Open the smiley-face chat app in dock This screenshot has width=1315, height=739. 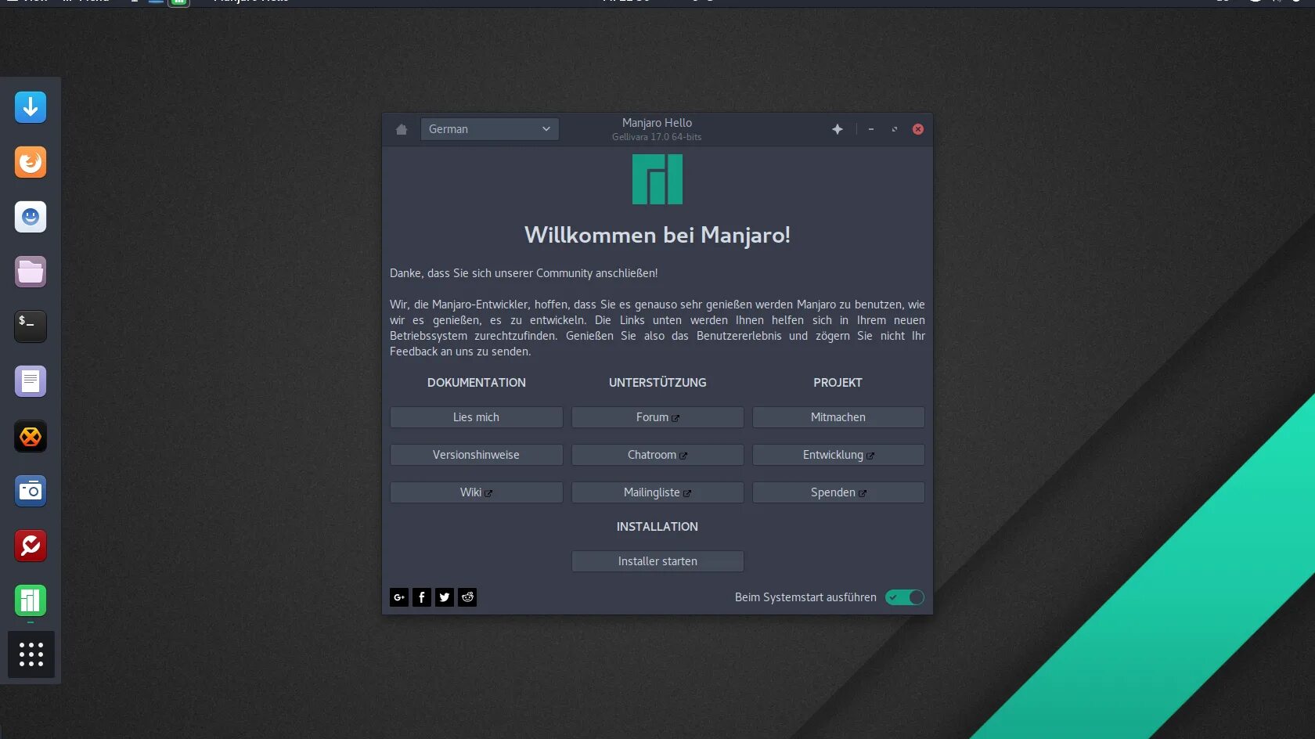pyautogui.click(x=31, y=217)
